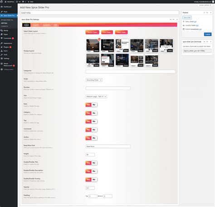Open the Users icon in sidebar

2,51
